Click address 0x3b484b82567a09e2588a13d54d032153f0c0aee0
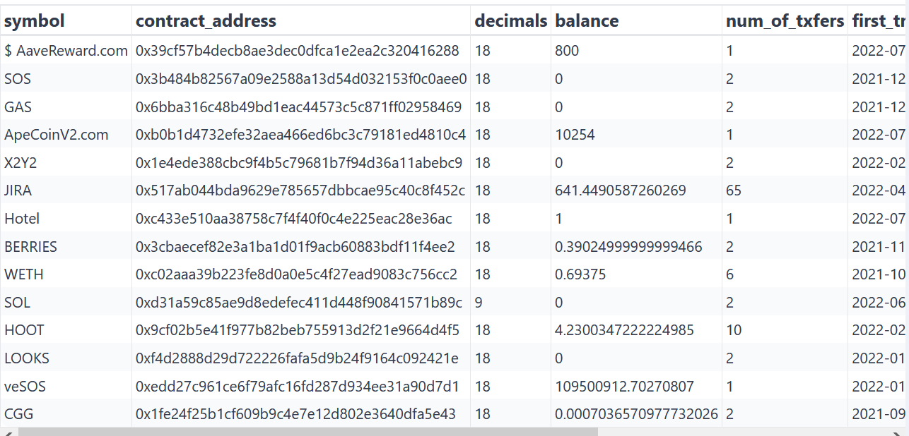Image resolution: width=909 pixels, height=436 pixels. [x=301, y=79]
